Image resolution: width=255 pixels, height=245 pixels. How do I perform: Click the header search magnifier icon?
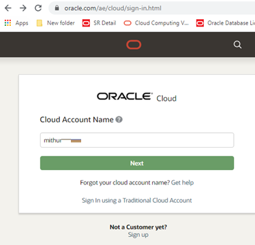point(237,44)
